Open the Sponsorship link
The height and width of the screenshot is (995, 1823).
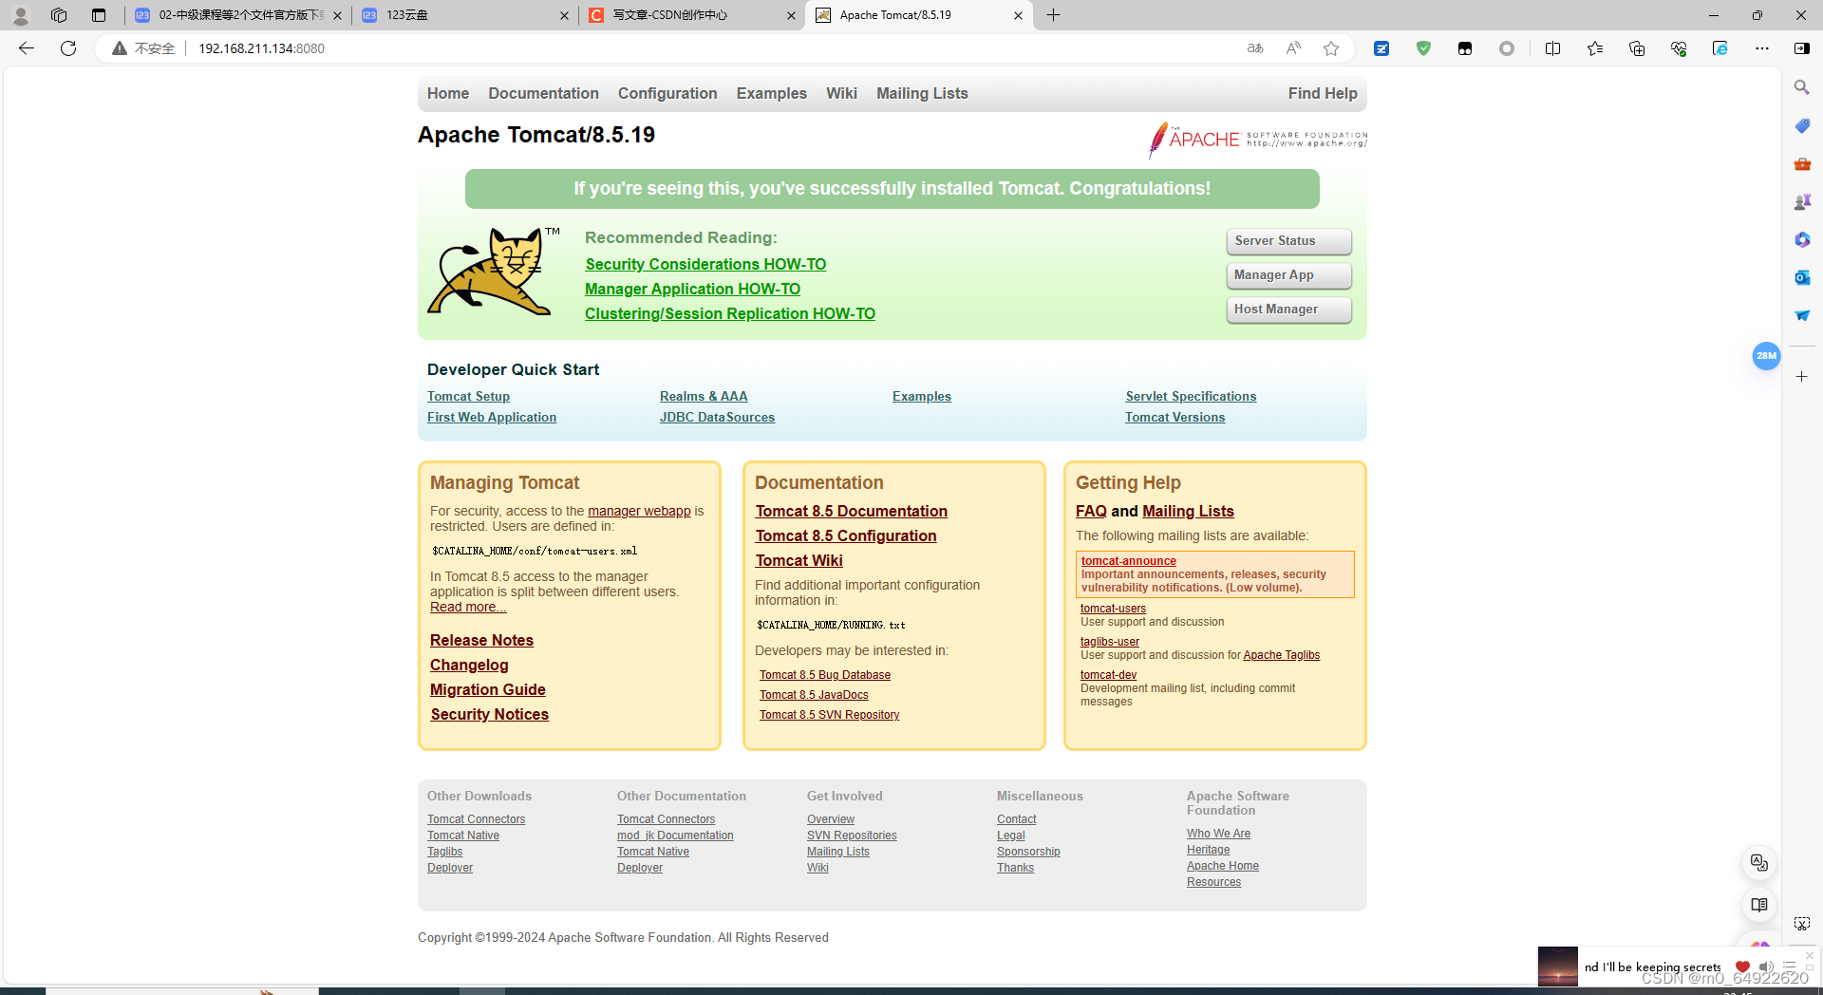[1028, 852]
